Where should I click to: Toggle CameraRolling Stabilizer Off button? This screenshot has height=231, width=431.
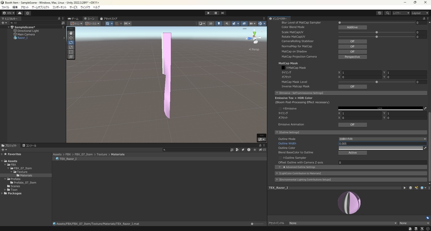click(x=352, y=41)
